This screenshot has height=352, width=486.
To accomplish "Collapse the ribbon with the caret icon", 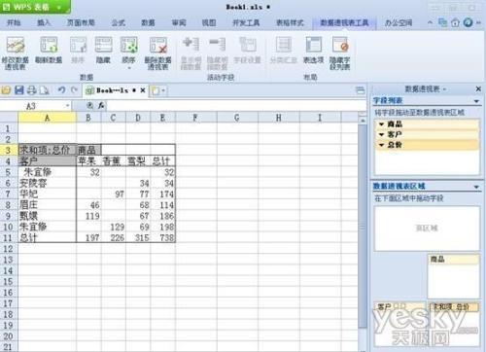I will pyautogui.click(x=430, y=22).
